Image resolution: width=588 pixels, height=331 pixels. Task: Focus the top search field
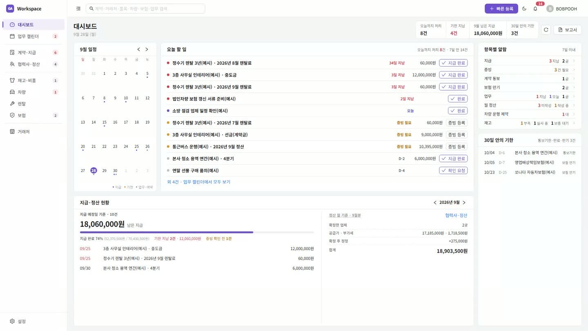145,9
